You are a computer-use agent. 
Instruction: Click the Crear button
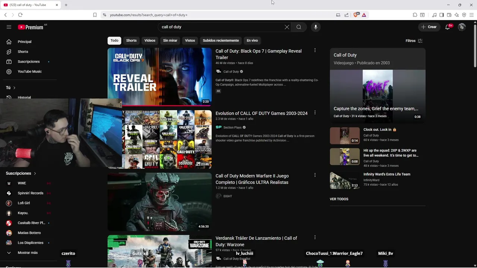pos(429,27)
